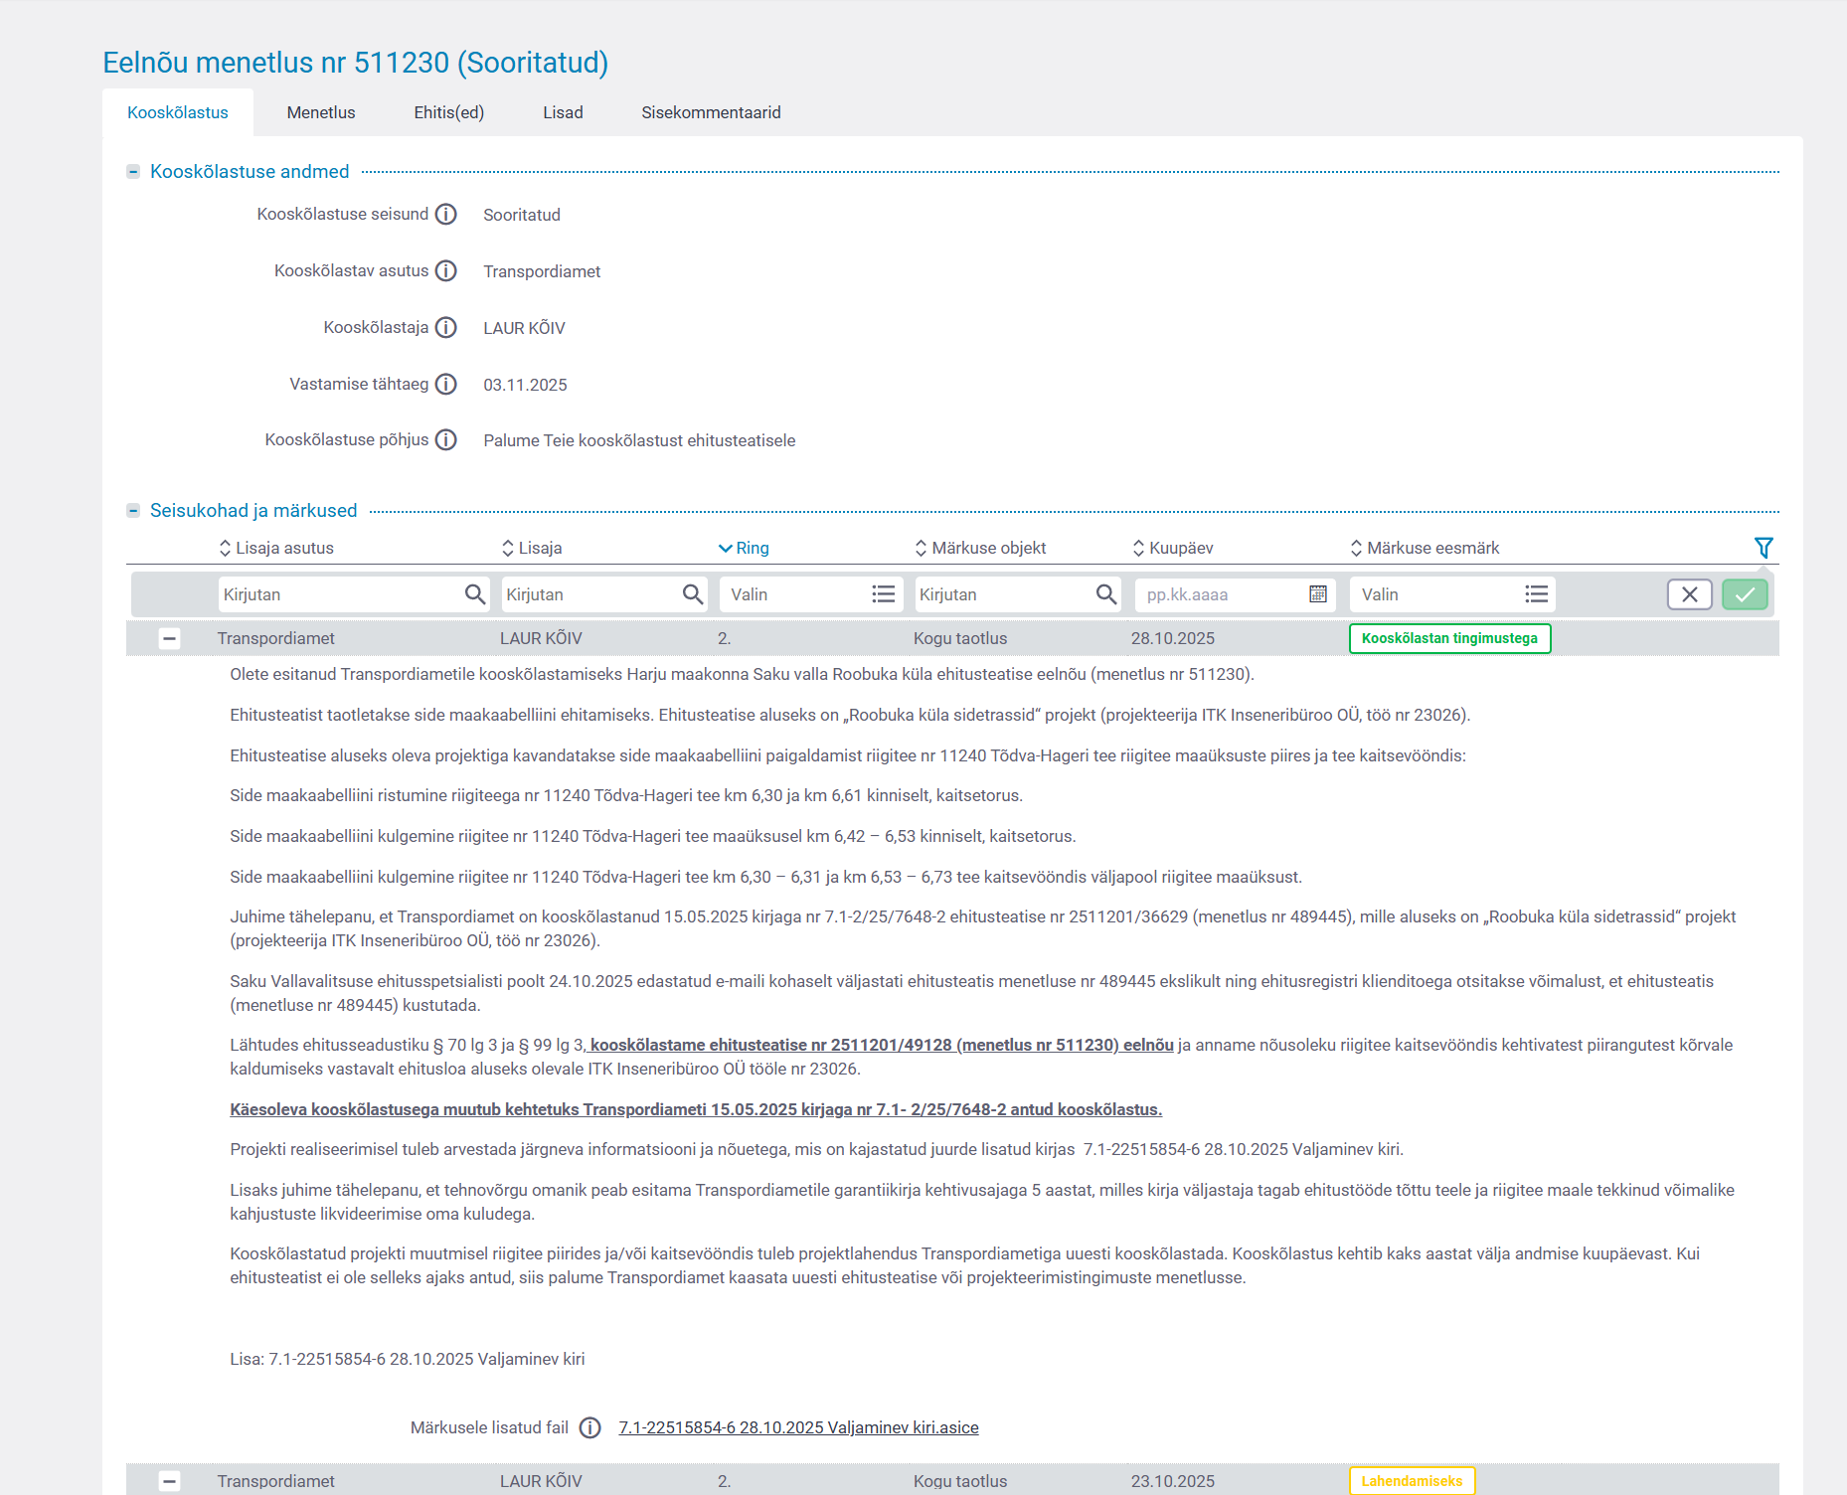This screenshot has width=1847, height=1495.
Task: Click info icon next to Vastamise tähtaeg
Action: click(446, 385)
